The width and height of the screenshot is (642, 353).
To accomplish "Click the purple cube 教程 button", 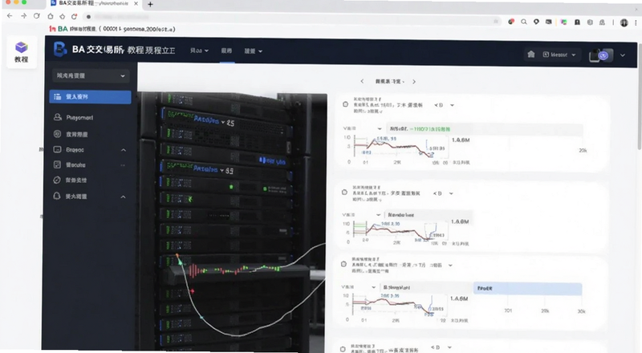I will 22,52.
